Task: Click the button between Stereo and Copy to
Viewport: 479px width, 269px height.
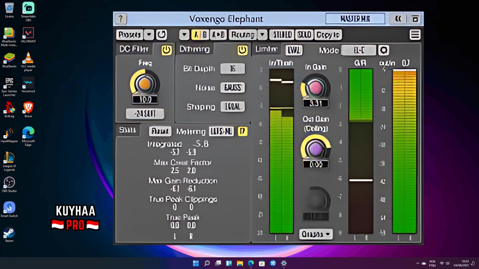Action: pos(304,35)
